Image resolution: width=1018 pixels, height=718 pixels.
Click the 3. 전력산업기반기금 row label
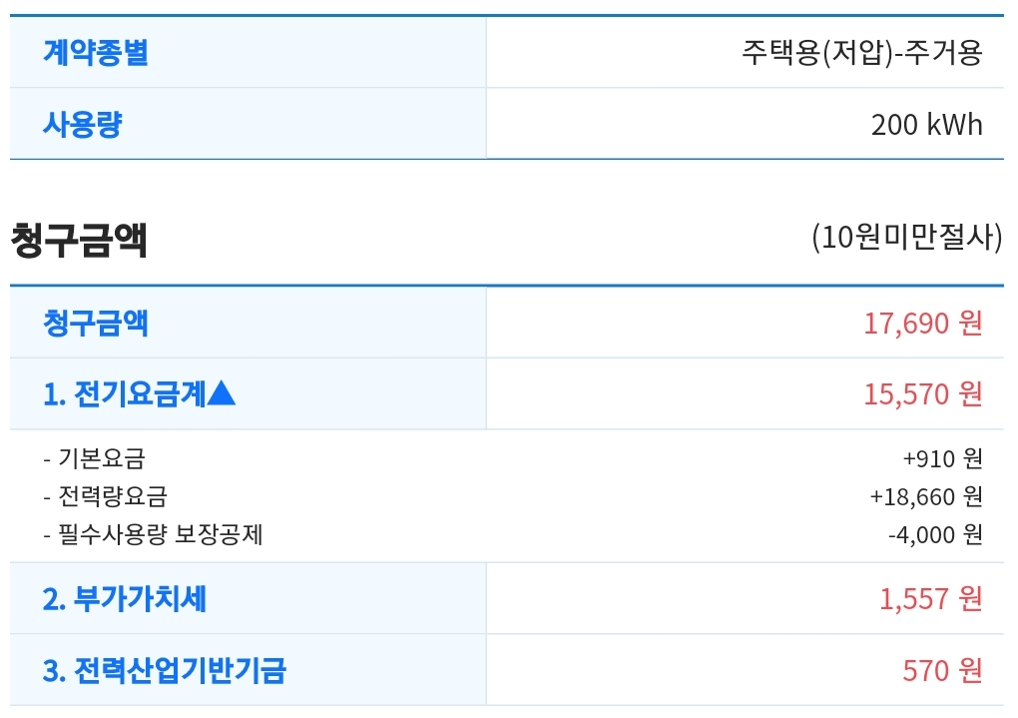coord(164,670)
